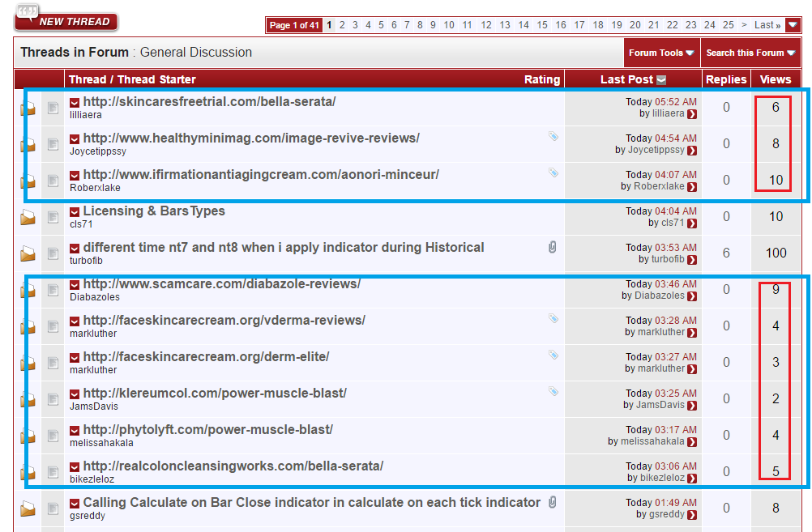This screenshot has width=812, height=532.
Task: Click tag icon on image-revive-reviews thread
Action: [553, 136]
